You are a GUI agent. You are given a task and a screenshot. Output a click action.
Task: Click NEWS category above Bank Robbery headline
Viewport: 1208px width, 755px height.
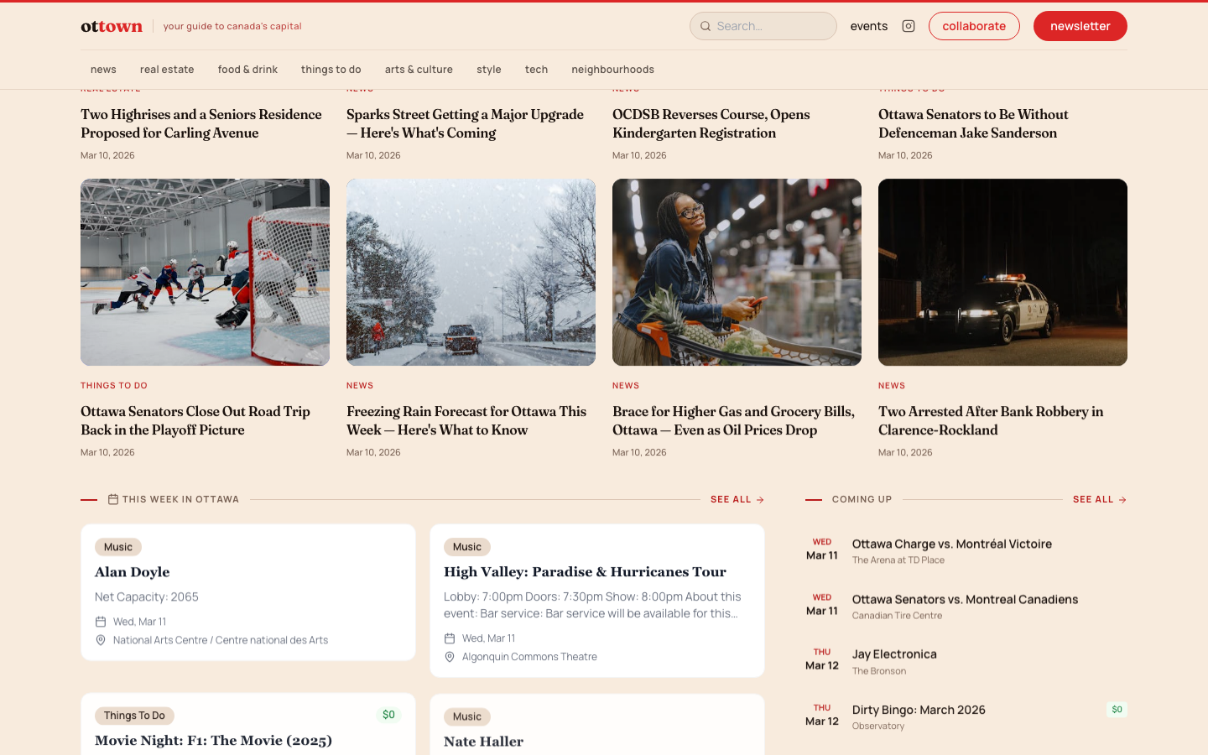pos(892,386)
